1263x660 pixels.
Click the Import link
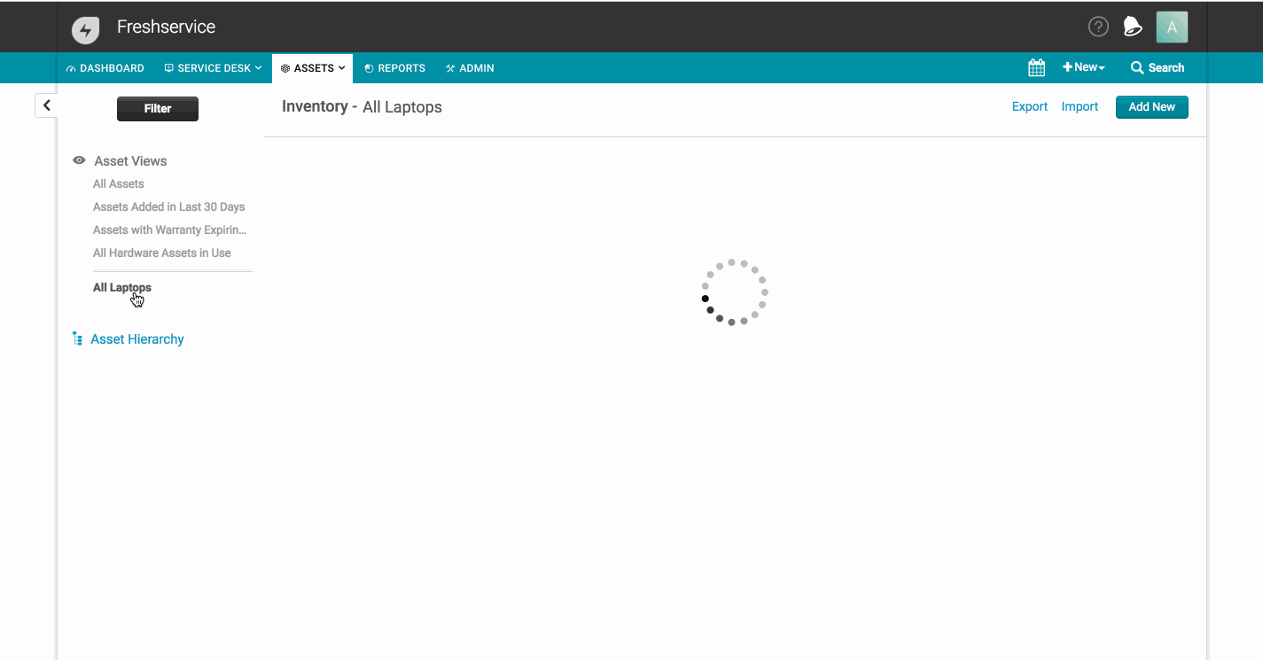[1080, 106]
